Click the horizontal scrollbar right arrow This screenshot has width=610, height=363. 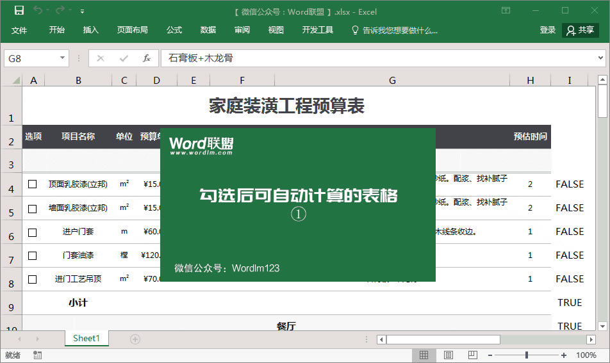tap(591, 340)
